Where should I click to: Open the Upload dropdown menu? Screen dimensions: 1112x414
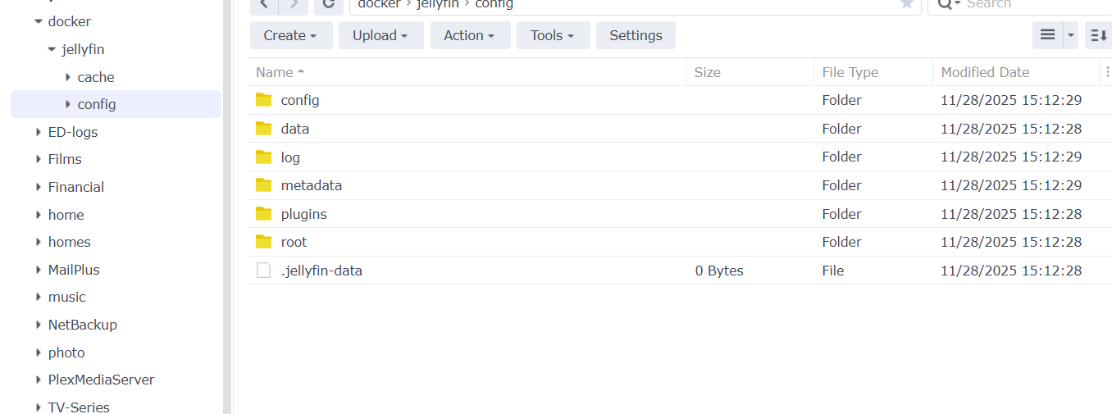[381, 35]
